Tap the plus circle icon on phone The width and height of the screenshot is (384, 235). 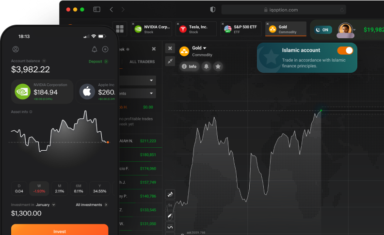click(x=105, y=49)
